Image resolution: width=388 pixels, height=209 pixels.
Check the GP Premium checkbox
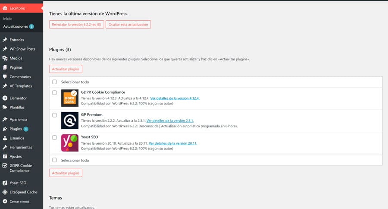54,115
